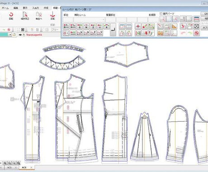Click the green square with arrows icon
208x172 pixels.
click(x=151, y=27)
